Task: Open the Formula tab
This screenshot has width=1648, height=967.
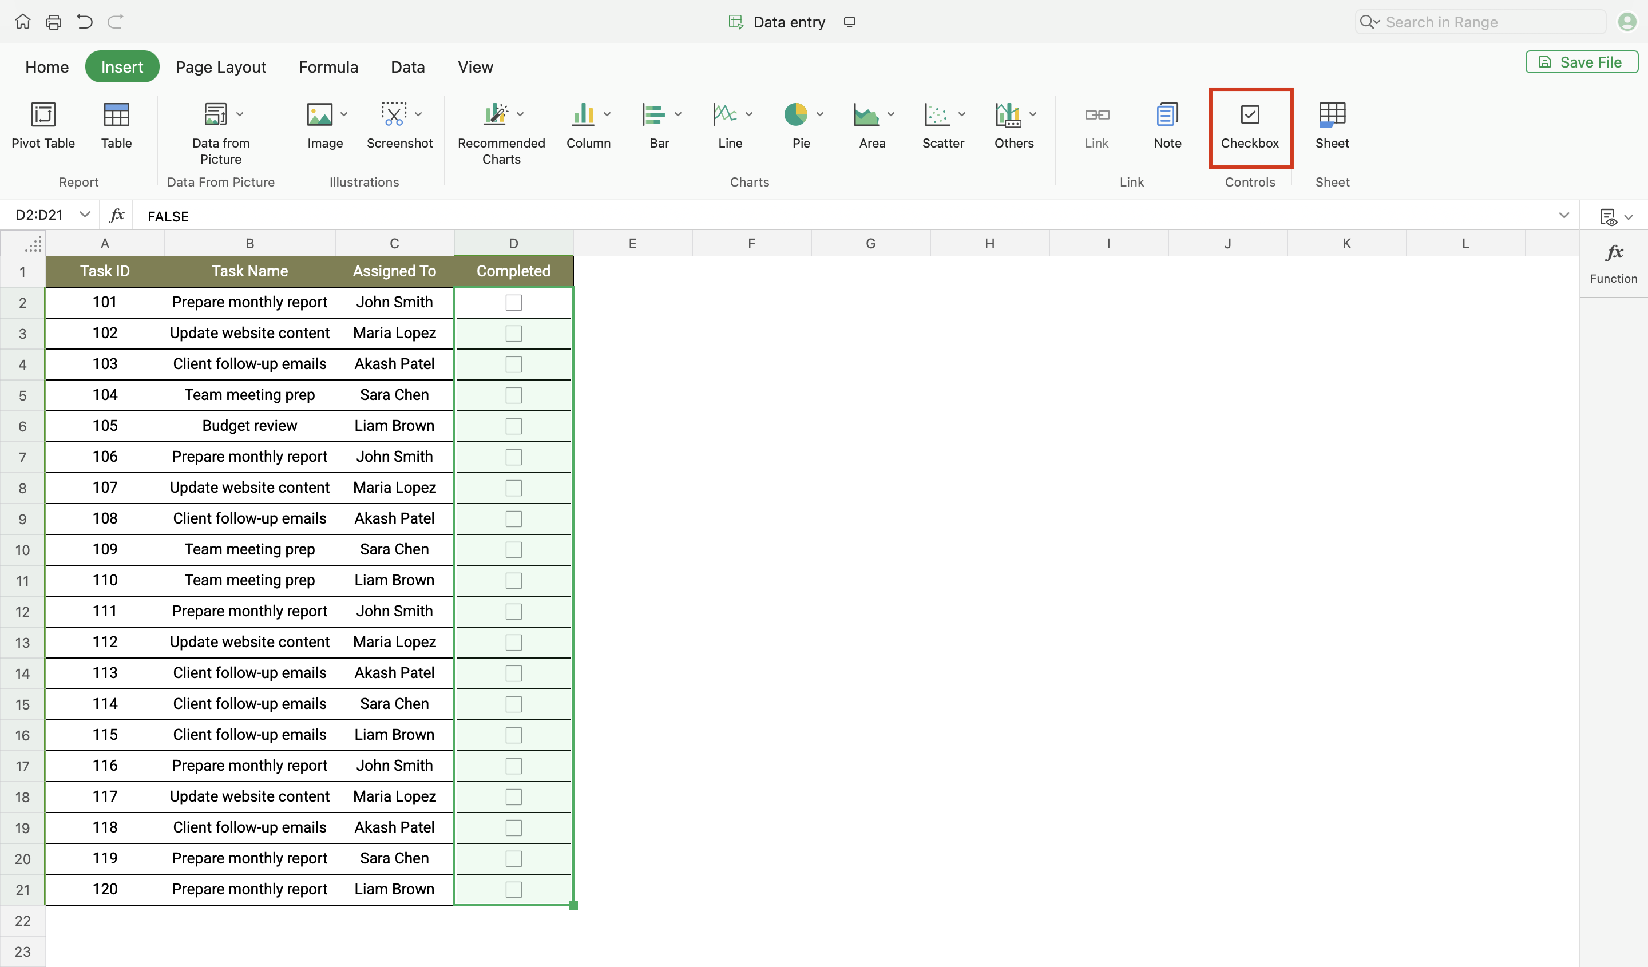Action: (x=328, y=67)
